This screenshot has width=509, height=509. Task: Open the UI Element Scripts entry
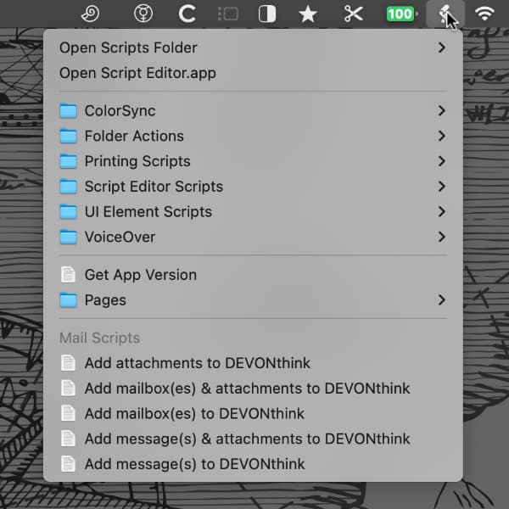tap(253, 212)
